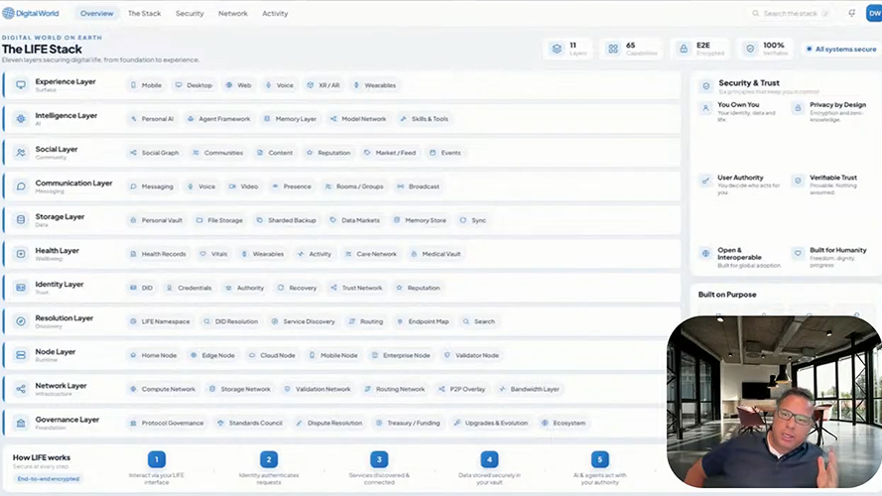Select the Medical Vault chip
Screen dimensions: 882x496
(436, 254)
